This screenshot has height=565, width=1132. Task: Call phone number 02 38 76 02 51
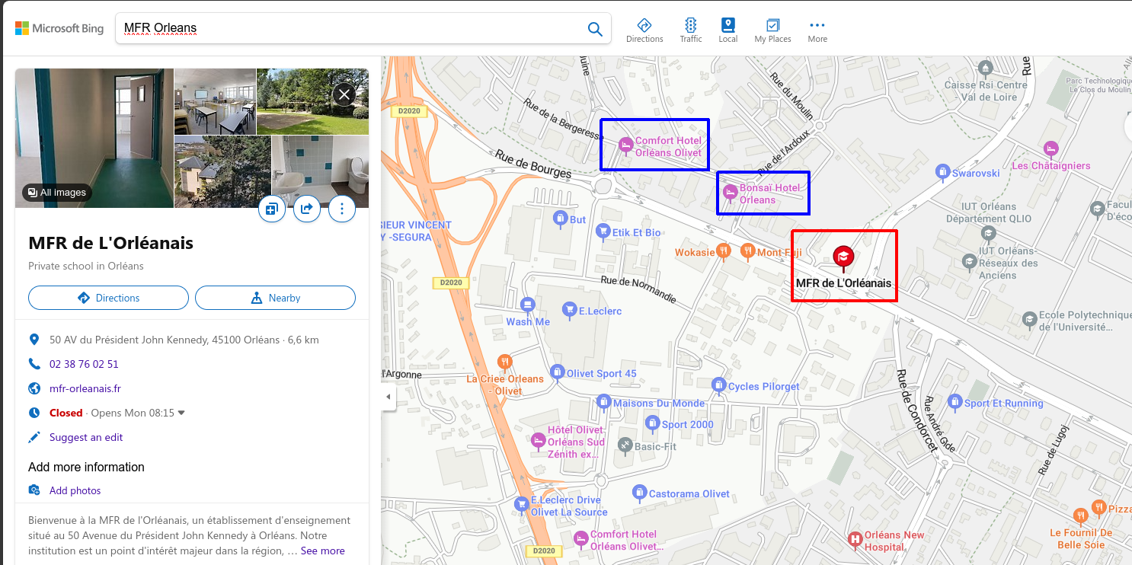84,364
